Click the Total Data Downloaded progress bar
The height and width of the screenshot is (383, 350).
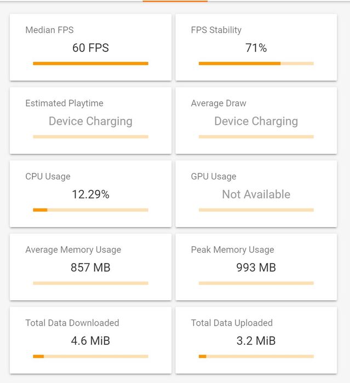pyautogui.click(x=90, y=357)
